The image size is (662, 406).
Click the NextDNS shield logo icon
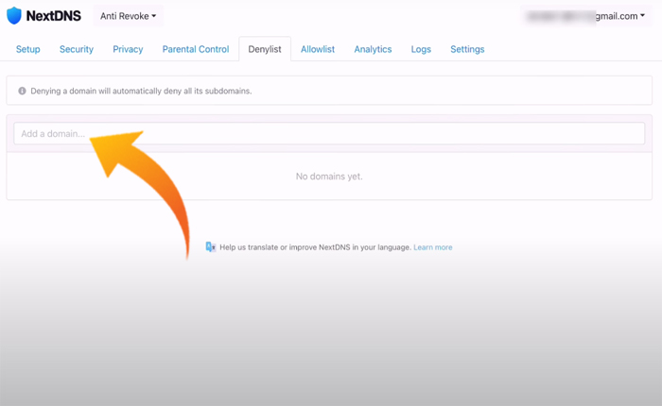[14, 16]
